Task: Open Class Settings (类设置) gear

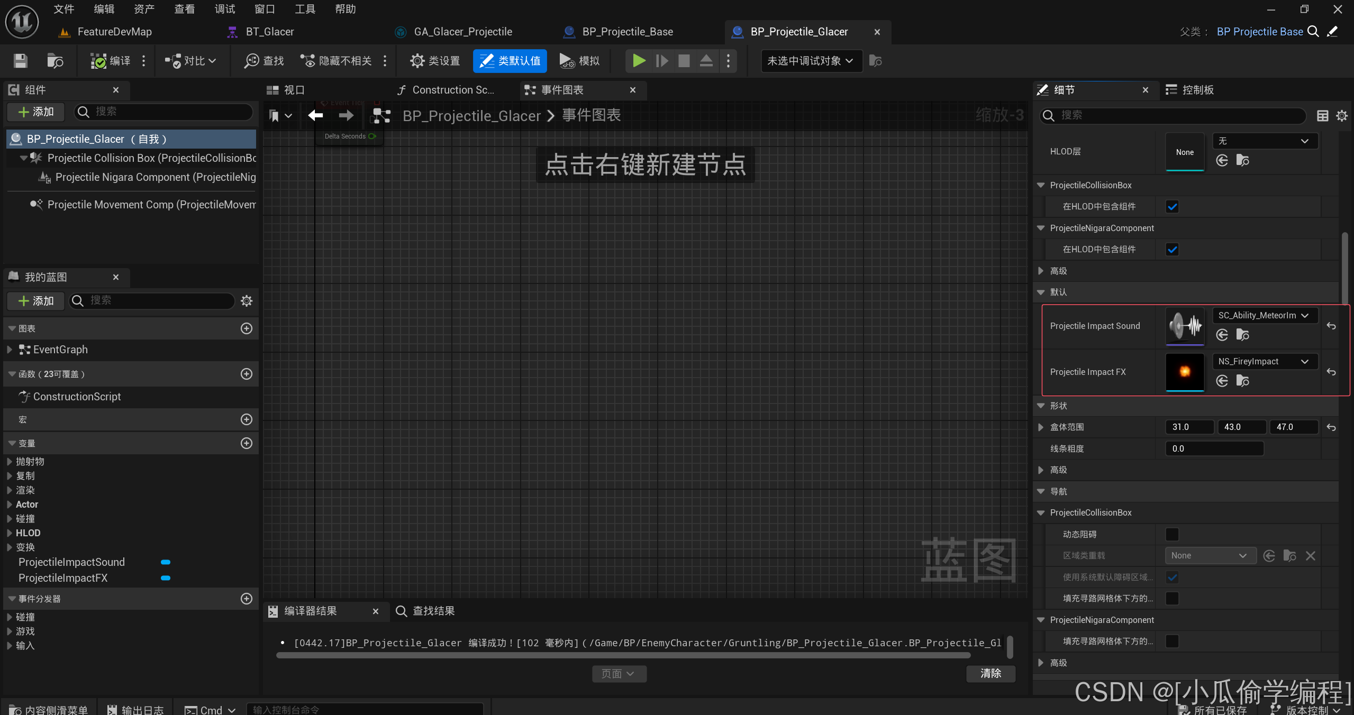Action: click(x=417, y=61)
